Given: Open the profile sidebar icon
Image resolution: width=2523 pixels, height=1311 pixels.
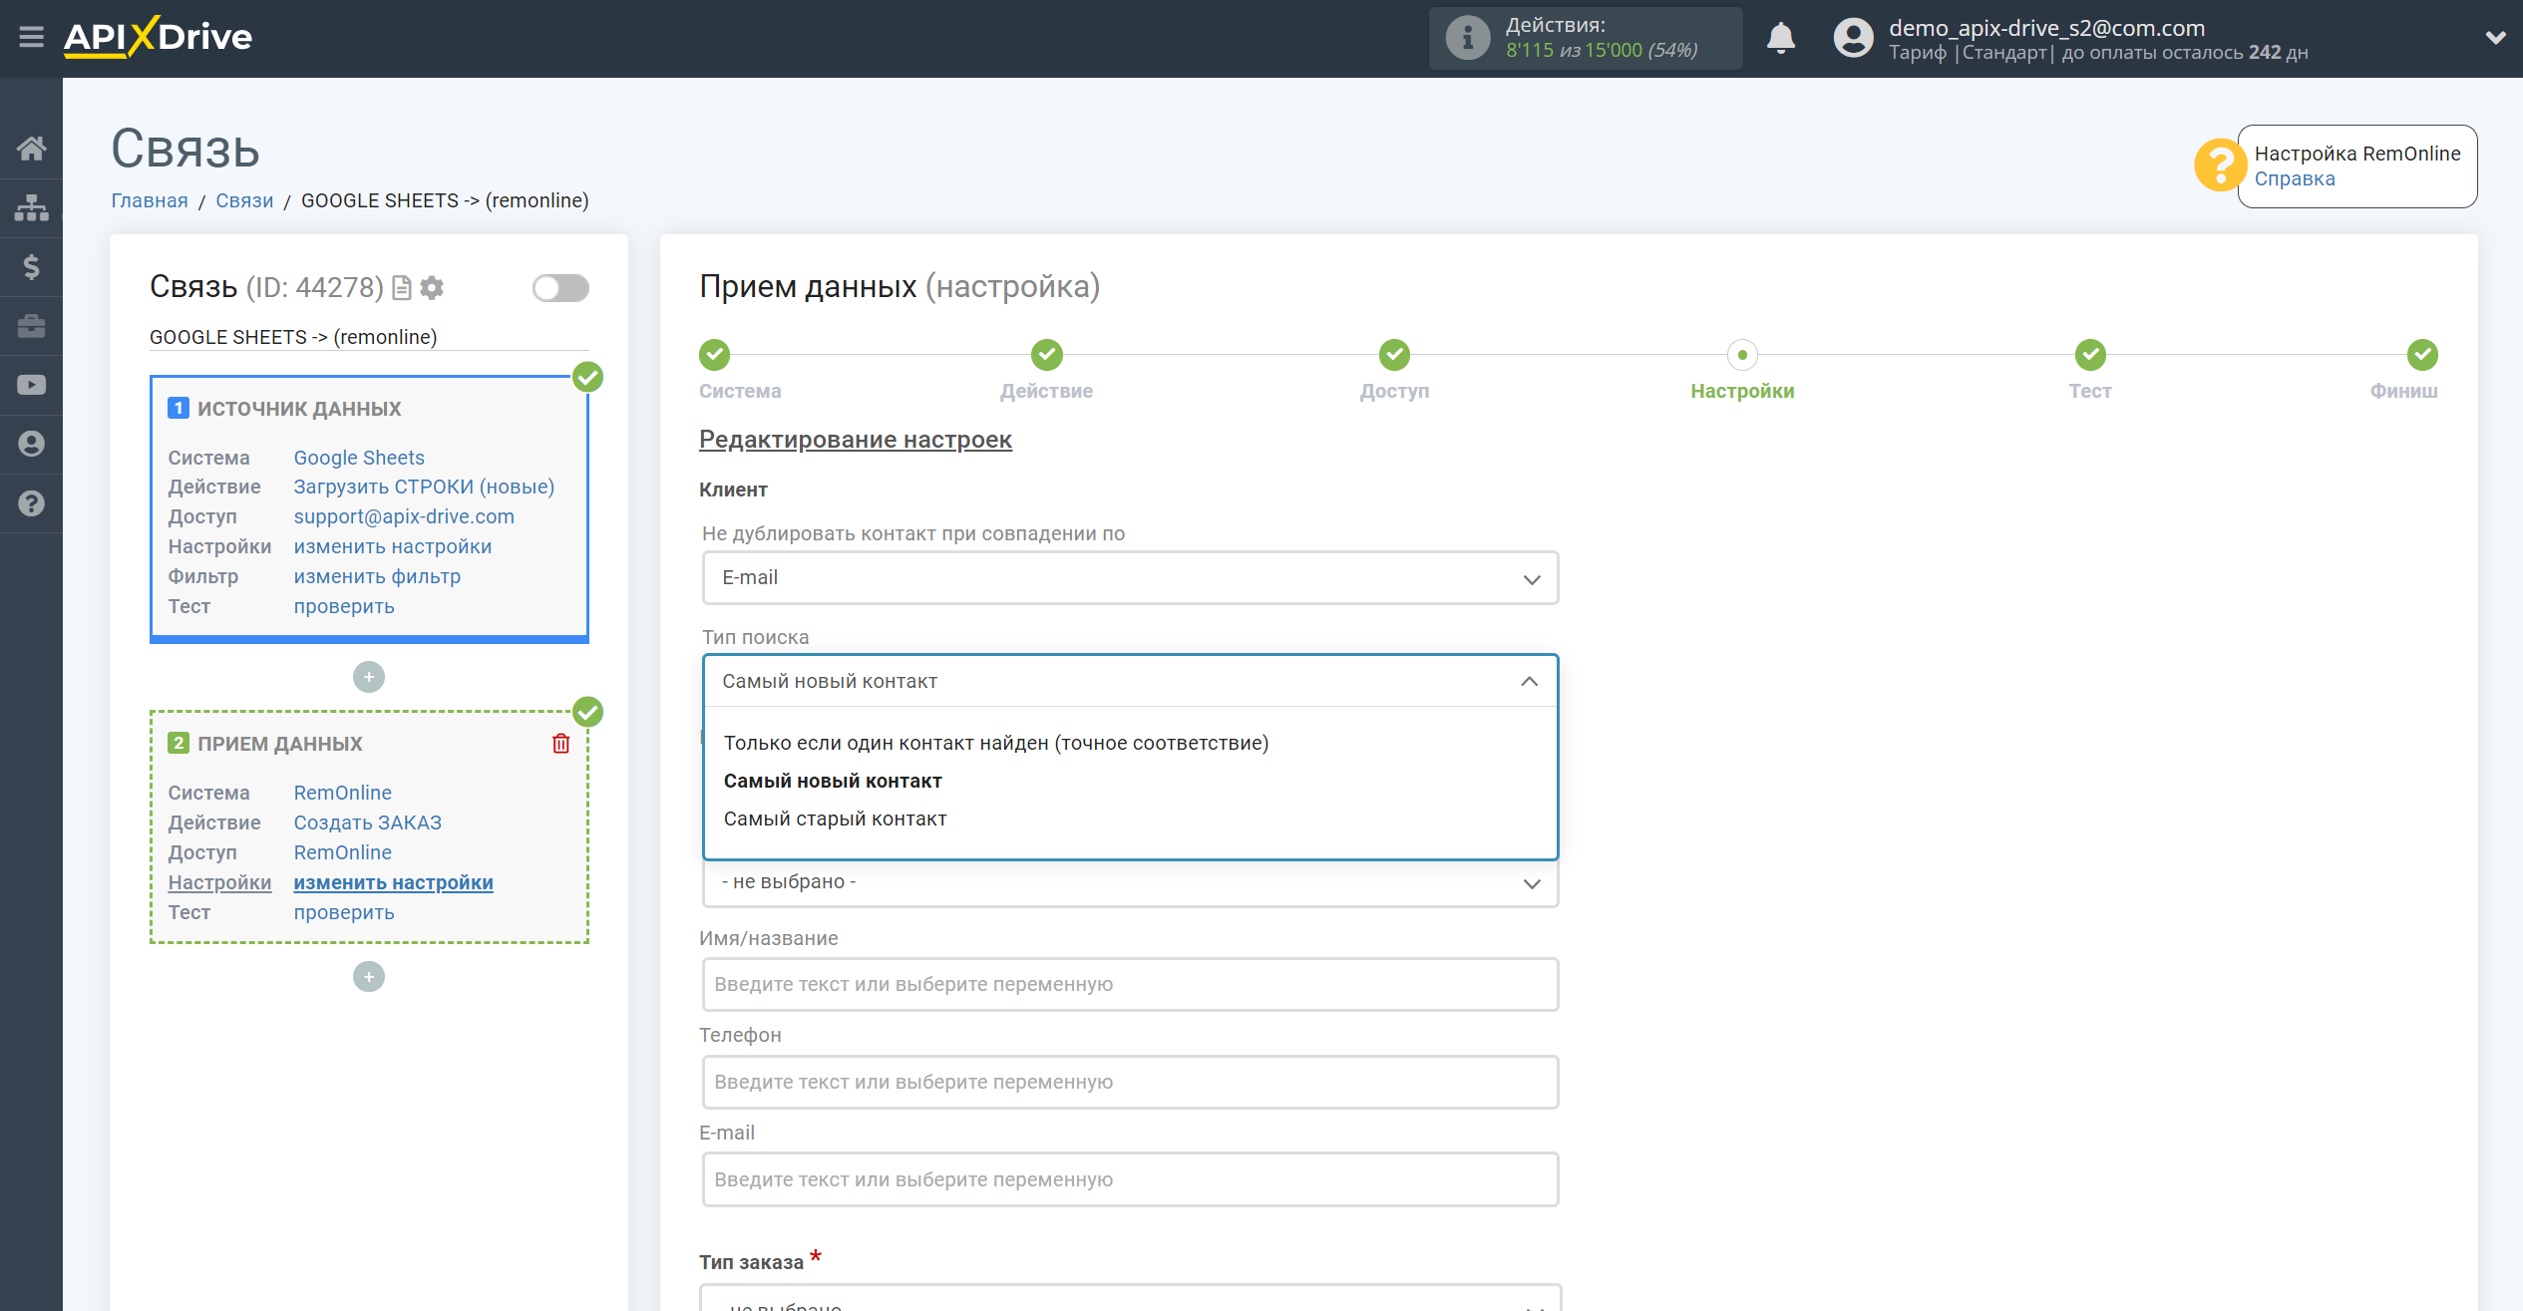Looking at the screenshot, I should pos(31,444).
